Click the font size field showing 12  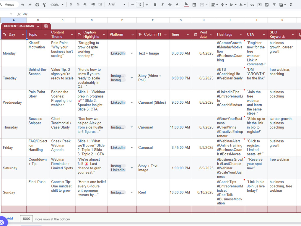[140, 5]
